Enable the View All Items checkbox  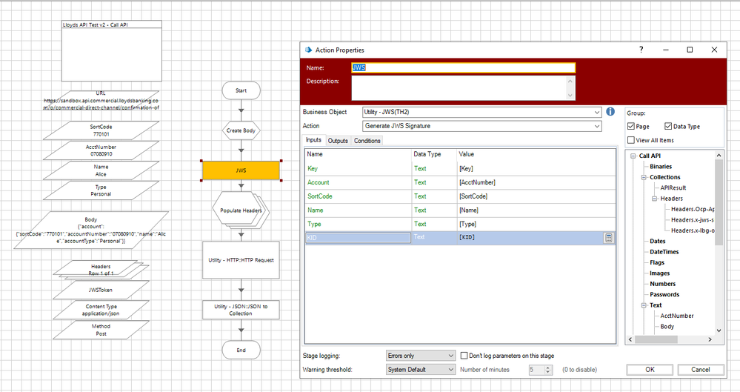click(632, 140)
